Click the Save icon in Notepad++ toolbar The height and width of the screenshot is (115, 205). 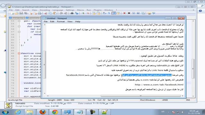(x=21, y=13)
